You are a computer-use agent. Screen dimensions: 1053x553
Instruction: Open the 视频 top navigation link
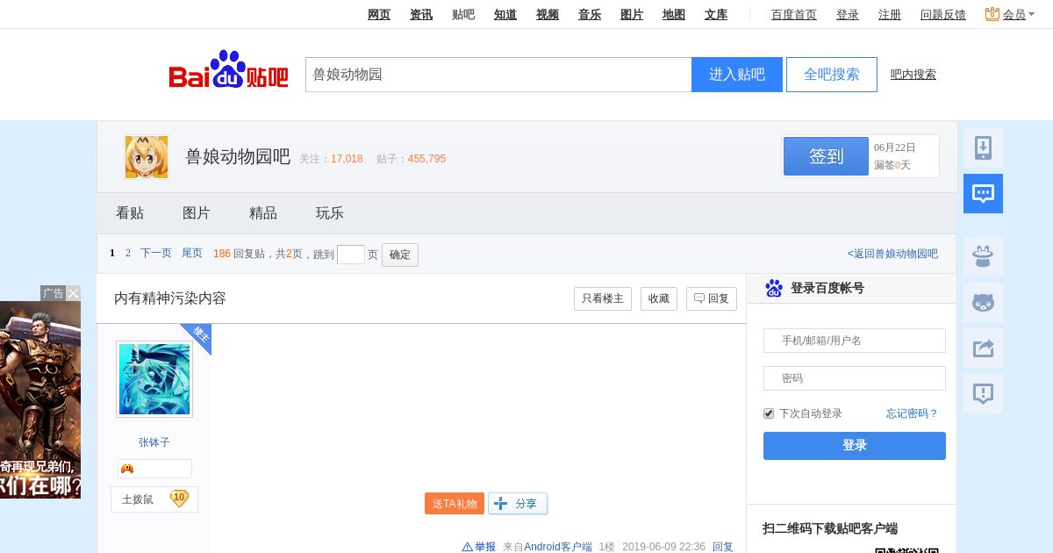(548, 14)
